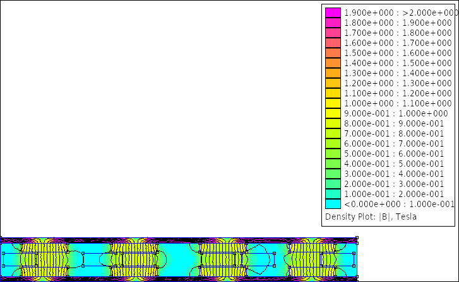Click the second yellow magnet region from the left
459x282 pixels.
click(x=134, y=260)
